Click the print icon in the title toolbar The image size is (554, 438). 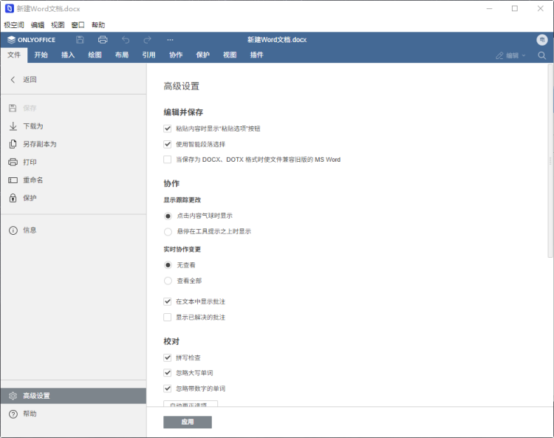click(103, 40)
